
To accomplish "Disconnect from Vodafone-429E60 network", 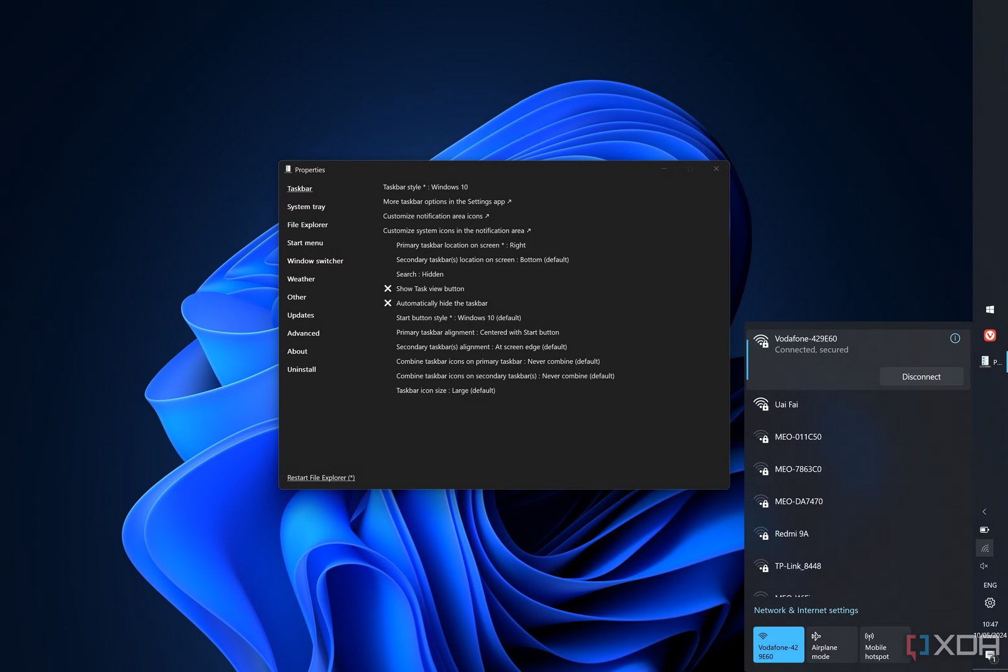I will [921, 377].
